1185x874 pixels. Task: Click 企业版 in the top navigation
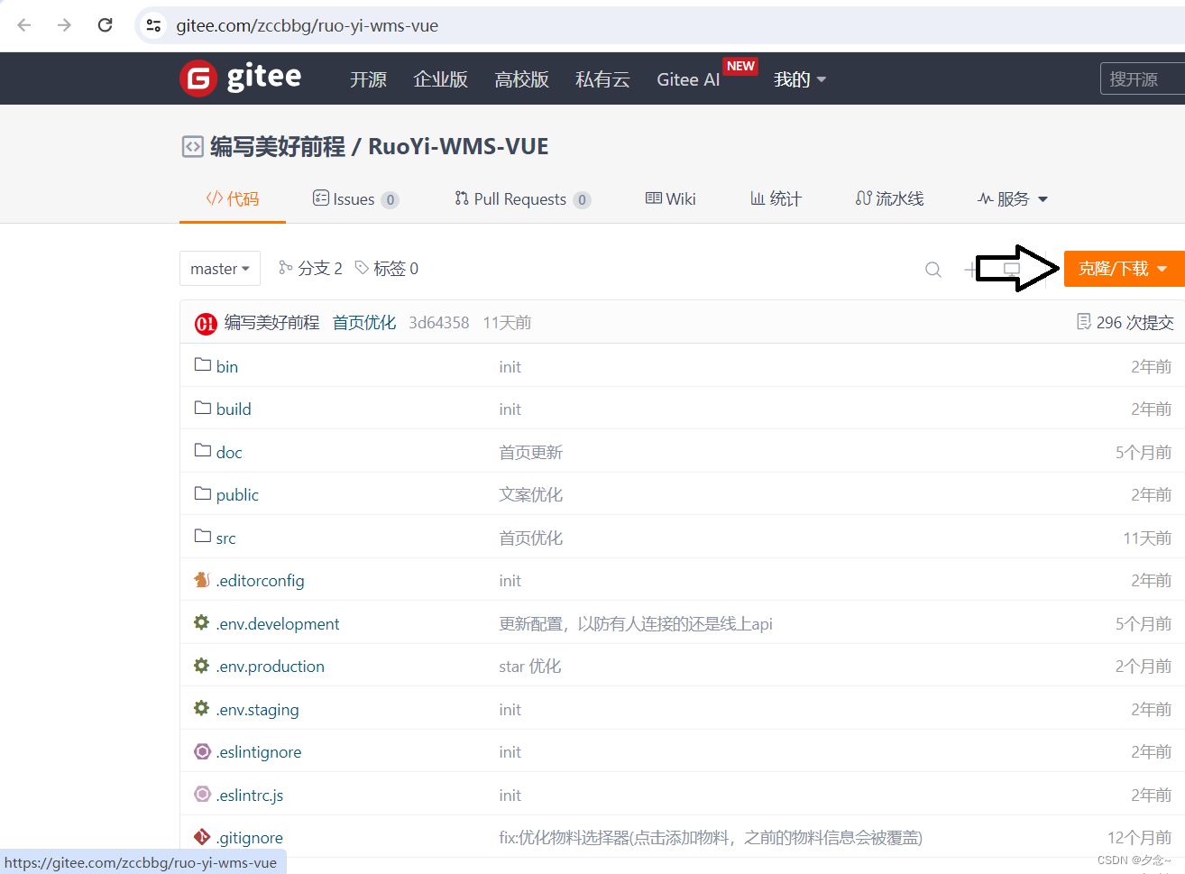440,79
